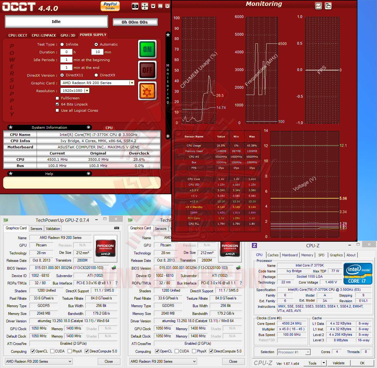Switch to CPU : LINPACK tab

pos(44,35)
